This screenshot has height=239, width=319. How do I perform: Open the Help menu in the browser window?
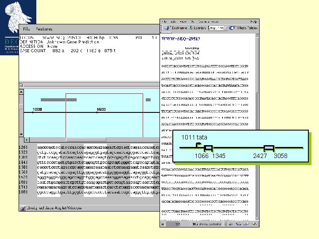pos(254,21)
